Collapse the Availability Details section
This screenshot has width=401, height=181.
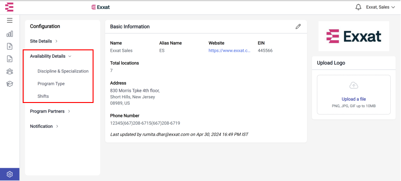(x=50, y=56)
